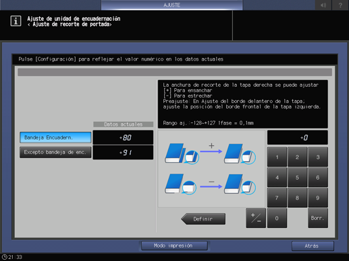Open help with the question mark icon
The width and height of the screenshot is (349, 261).
point(340,5)
